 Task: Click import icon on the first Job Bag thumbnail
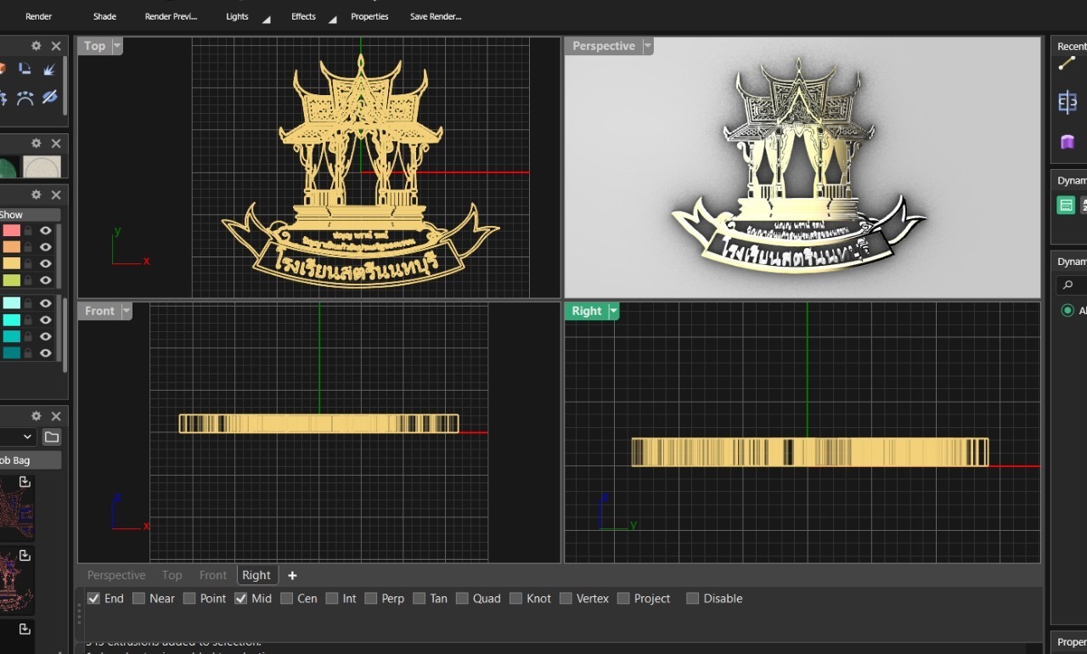tap(25, 482)
